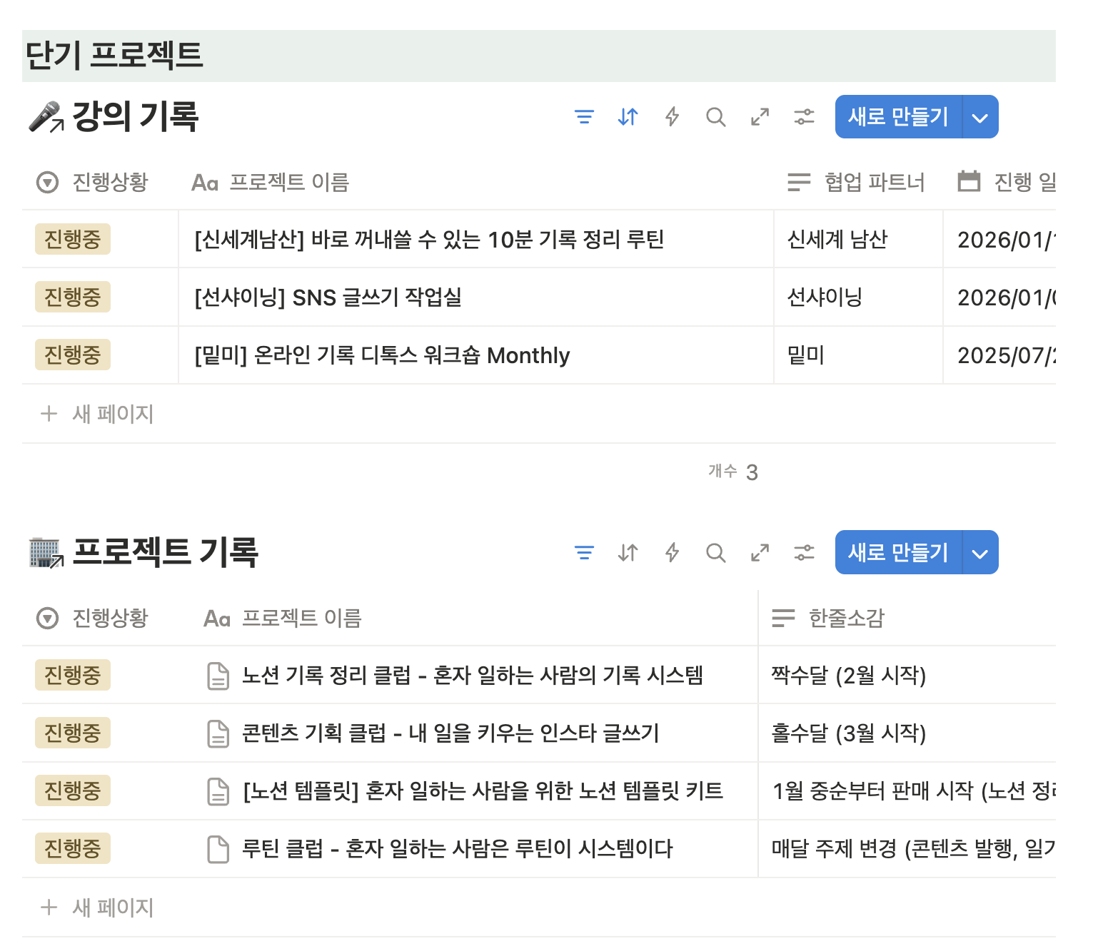The image size is (1098, 946).
Task: Click 밑미 partner cell
Action: [858, 355]
